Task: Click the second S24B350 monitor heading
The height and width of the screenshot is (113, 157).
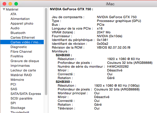Action: [x=64, y=82]
